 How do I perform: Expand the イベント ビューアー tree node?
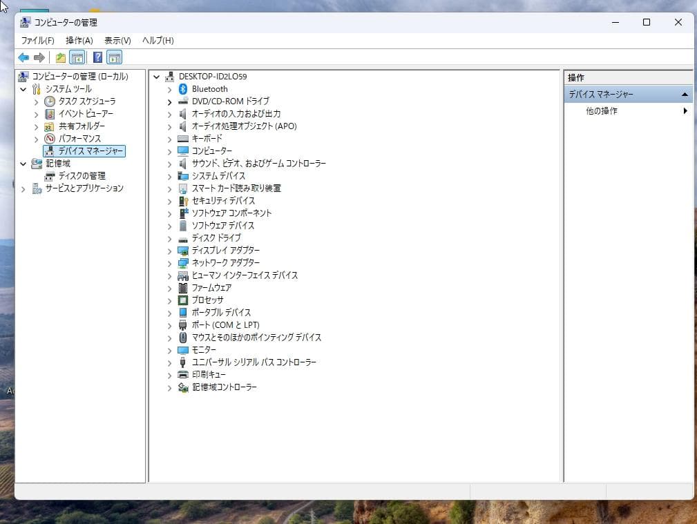tap(37, 114)
